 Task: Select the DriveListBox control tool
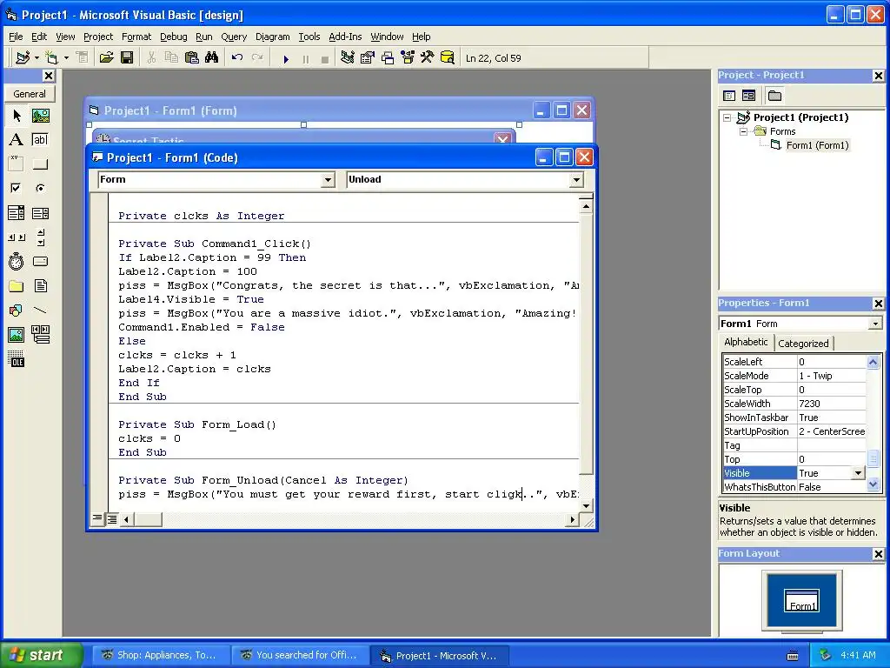coord(40,261)
